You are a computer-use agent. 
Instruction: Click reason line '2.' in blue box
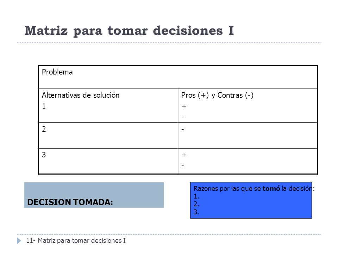click(x=196, y=204)
